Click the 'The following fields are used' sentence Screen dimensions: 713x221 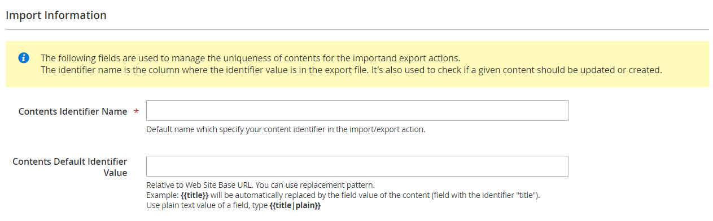click(251, 58)
